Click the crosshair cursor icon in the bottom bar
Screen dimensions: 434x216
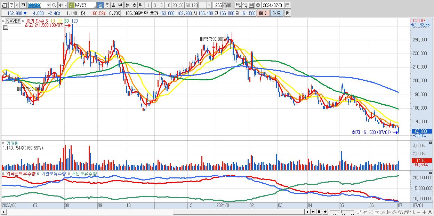tap(377, 212)
